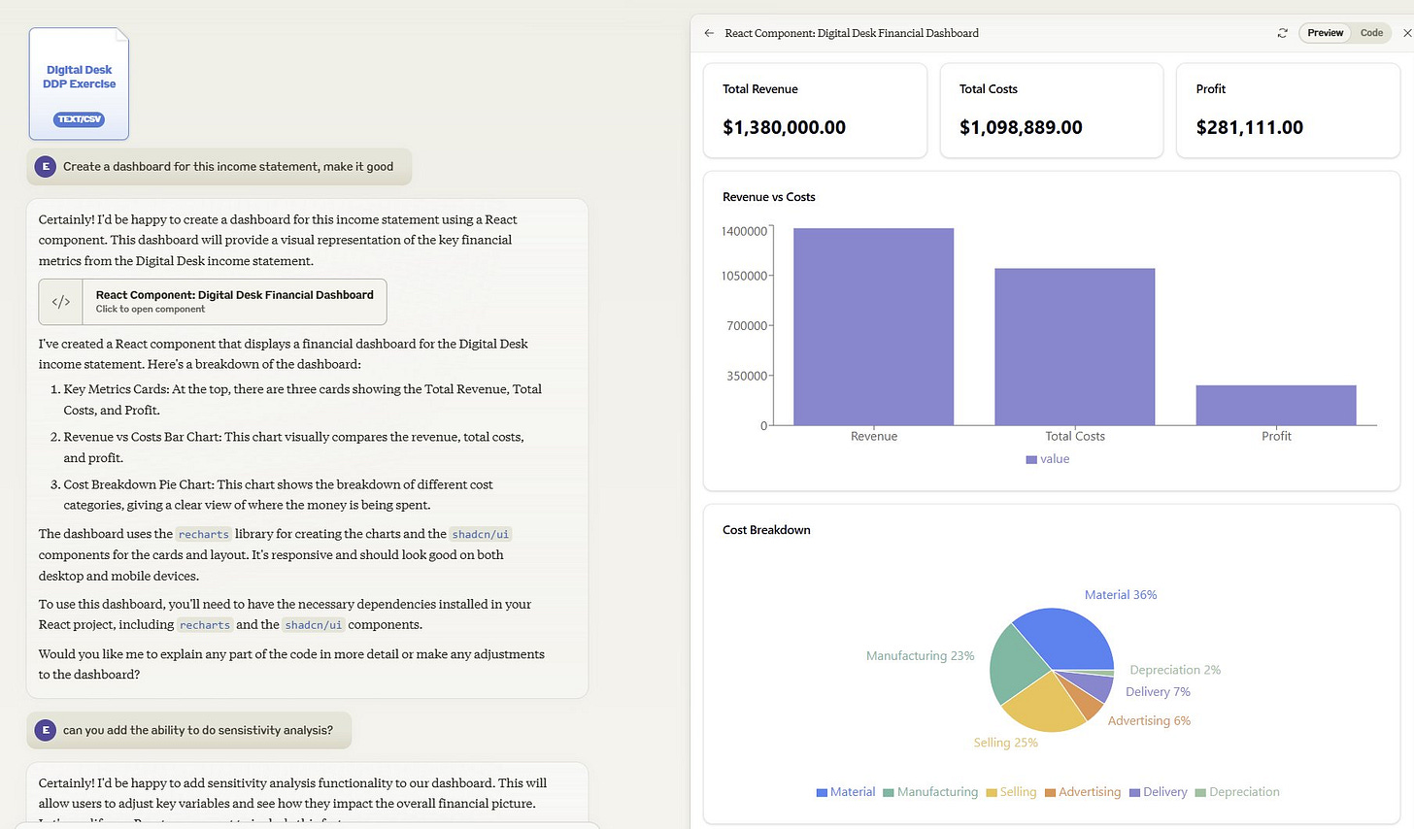This screenshot has width=1414, height=829.
Task: Click the code brackets icon on component card
Action: point(60,302)
